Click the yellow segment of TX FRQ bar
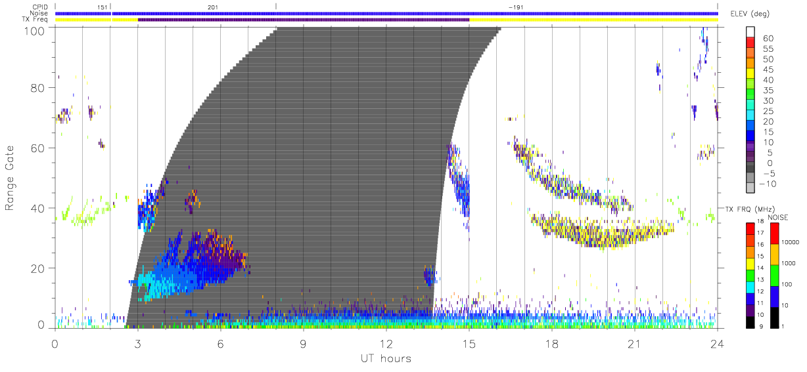 click(750, 262)
